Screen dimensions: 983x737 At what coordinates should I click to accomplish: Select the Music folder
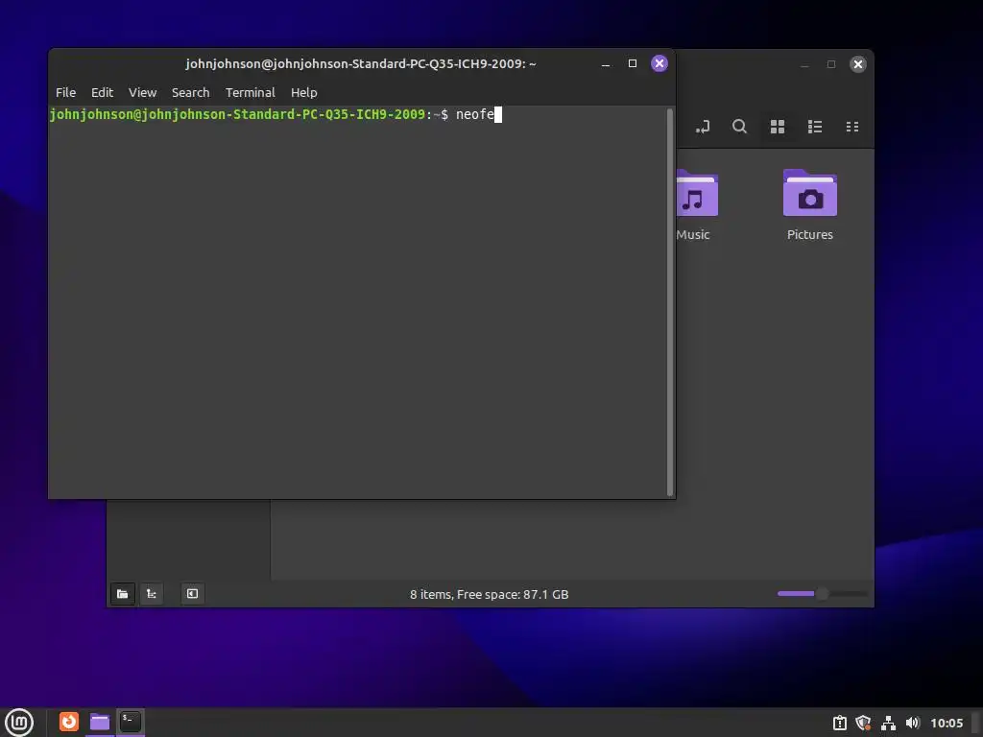tap(696, 205)
